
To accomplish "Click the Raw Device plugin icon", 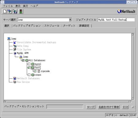I will tap(15, 82).
